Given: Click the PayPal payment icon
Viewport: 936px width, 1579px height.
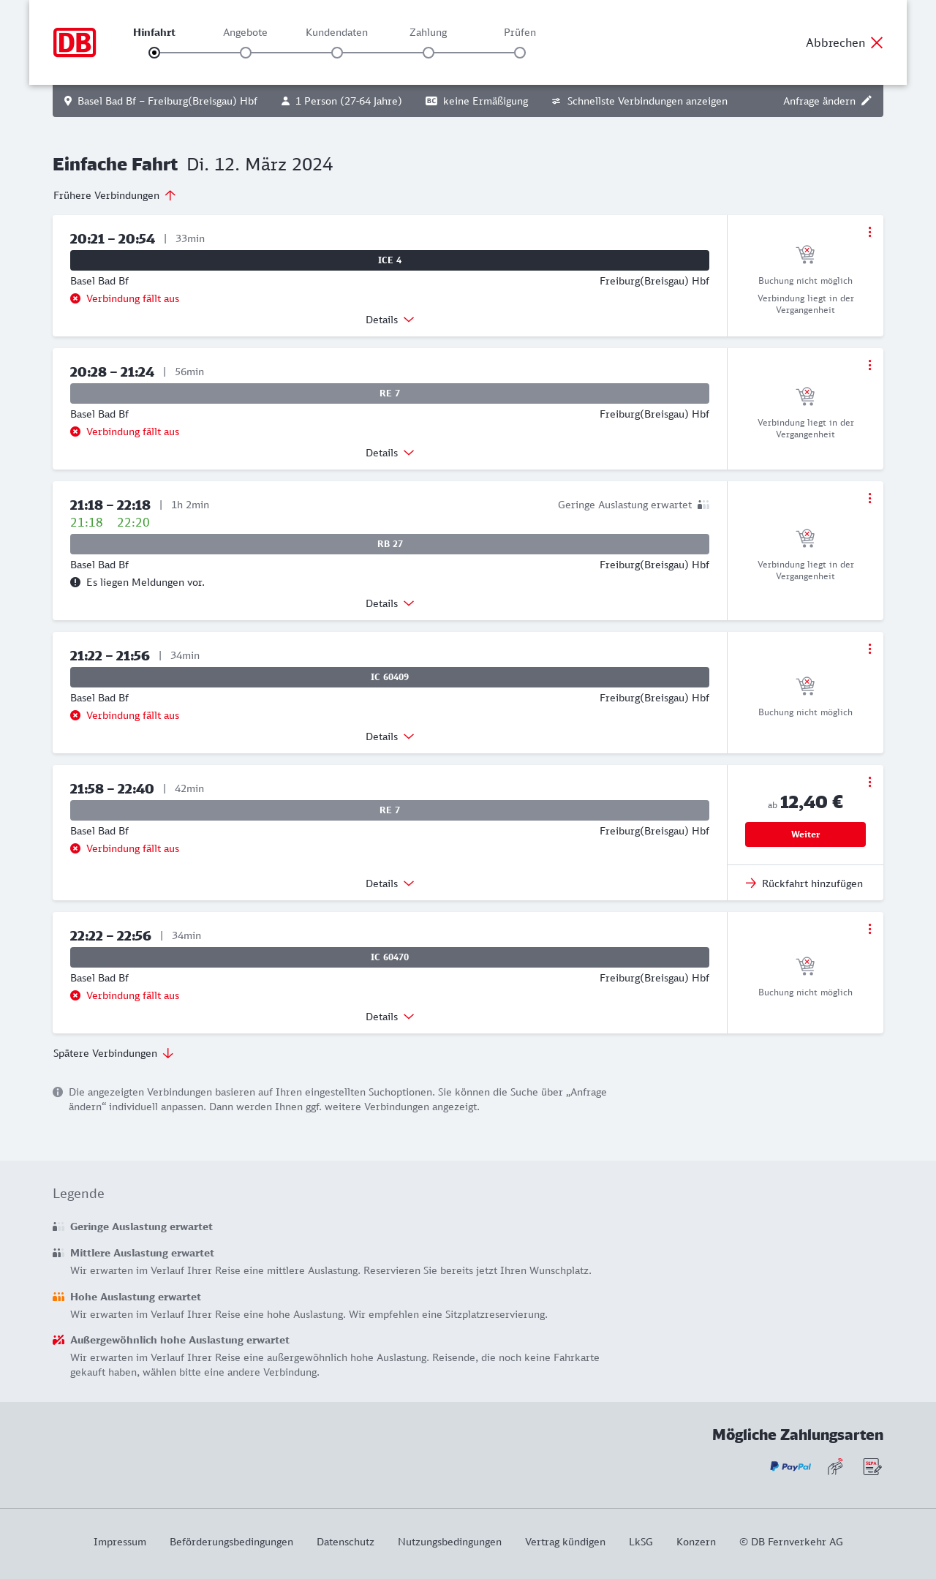Looking at the screenshot, I should (790, 1466).
